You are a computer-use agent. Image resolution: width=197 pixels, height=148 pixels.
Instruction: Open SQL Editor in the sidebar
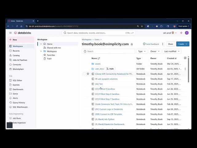(17, 80)
